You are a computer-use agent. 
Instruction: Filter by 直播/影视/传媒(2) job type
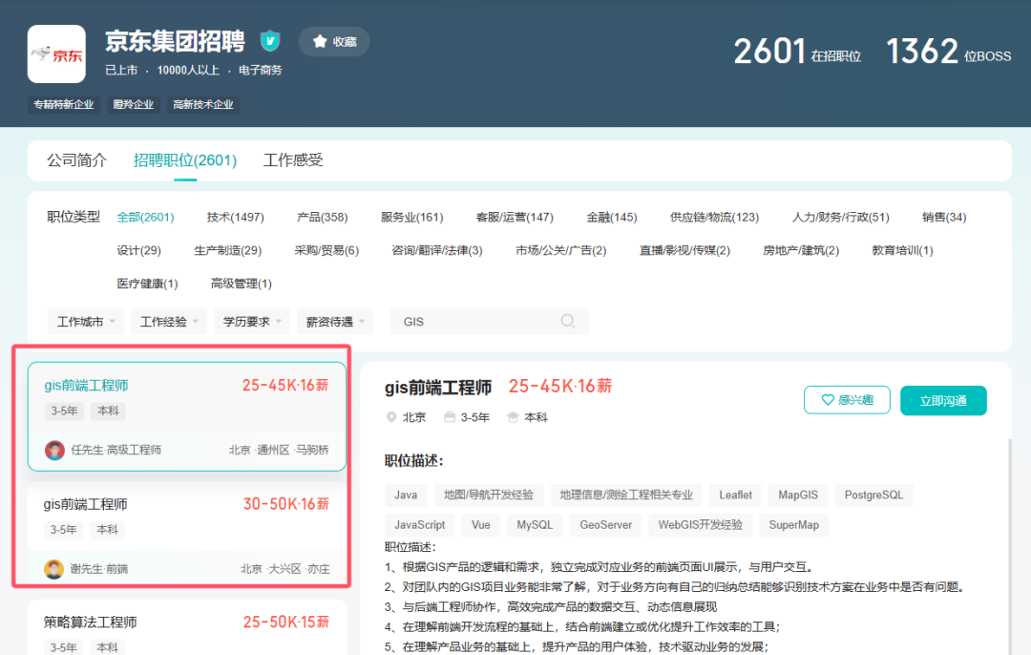(684, 250)
